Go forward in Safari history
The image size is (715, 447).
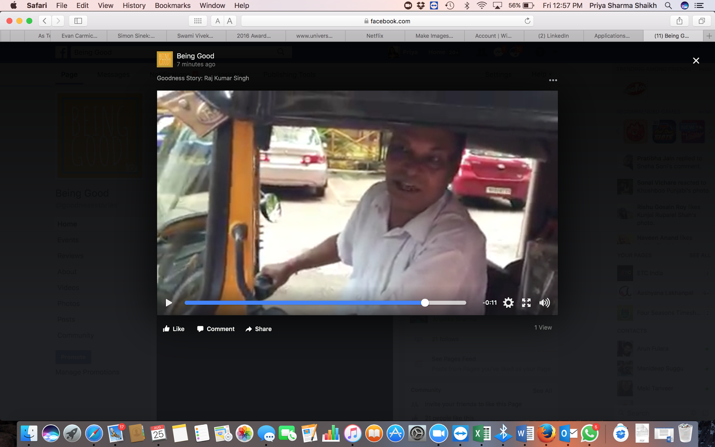pos(58,21)
